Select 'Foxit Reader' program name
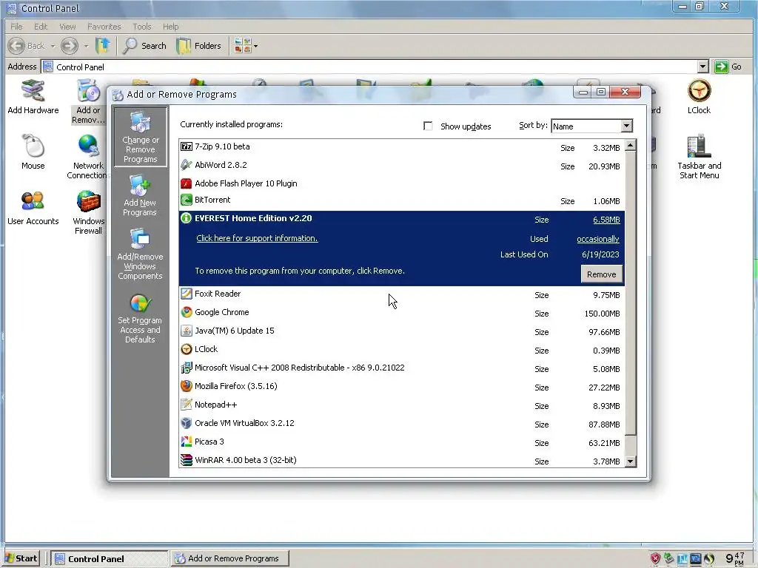The width and height of the screenshot is (758, 568). pos(218,294)
